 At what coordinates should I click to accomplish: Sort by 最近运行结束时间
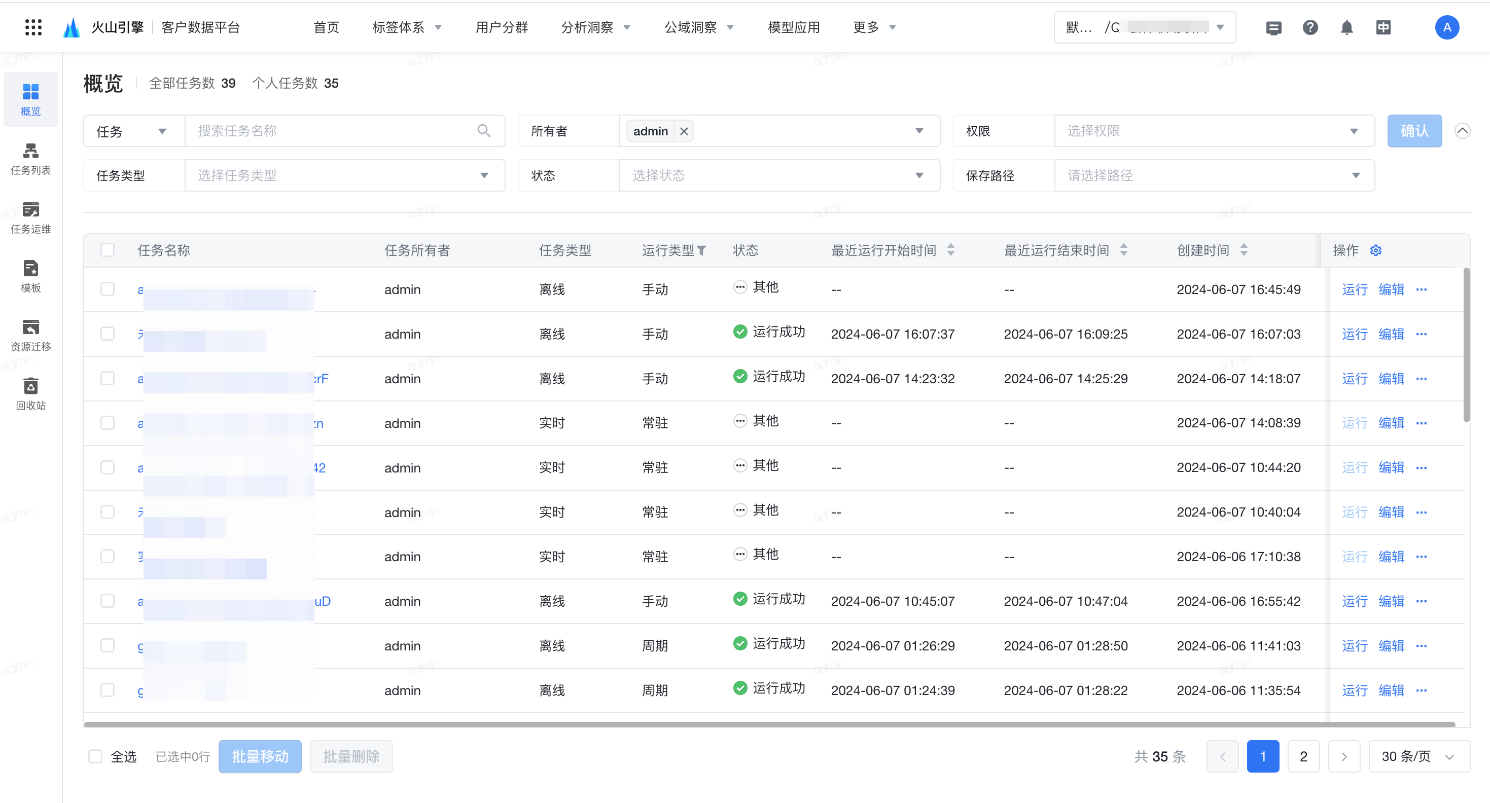point(1124,250)
